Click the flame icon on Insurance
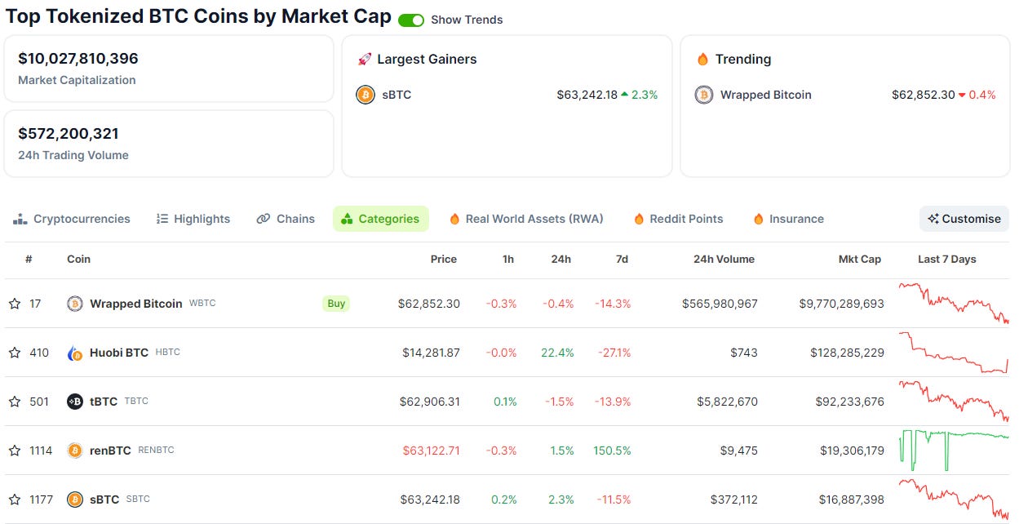Screen dimensions: 1019x524 759,219
